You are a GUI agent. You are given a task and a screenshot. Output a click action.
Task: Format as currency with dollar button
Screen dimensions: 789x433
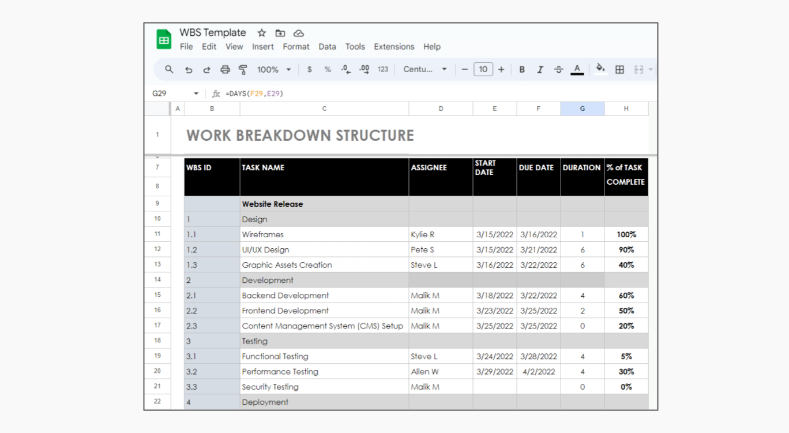pyautogui.click(x=310, y=69)
